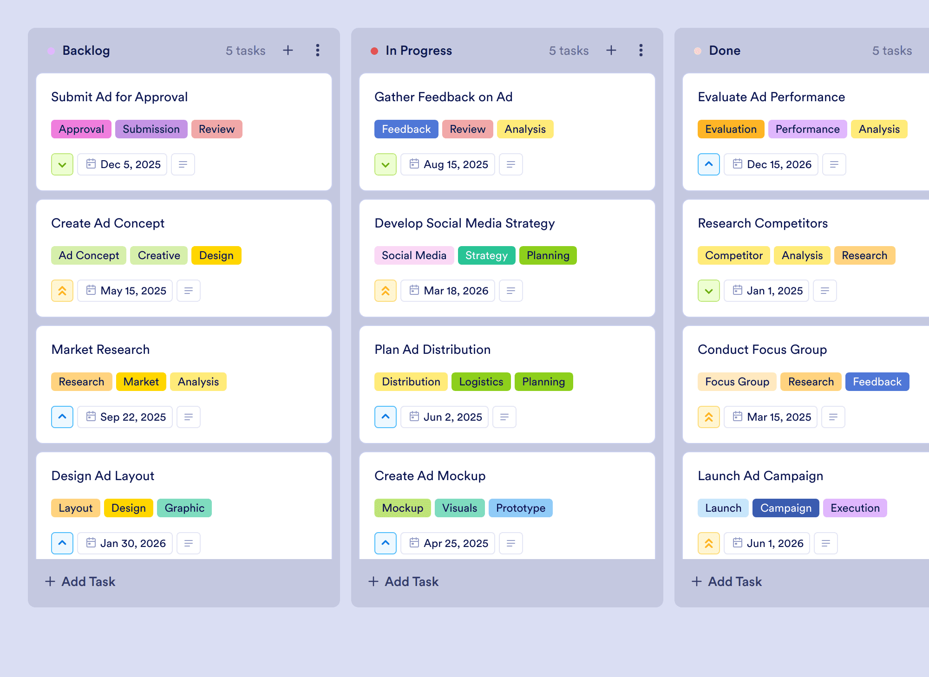The image size is (929, 677).
Task: Open description icon on Submit Ad for Approval
Action: (183, 164)
